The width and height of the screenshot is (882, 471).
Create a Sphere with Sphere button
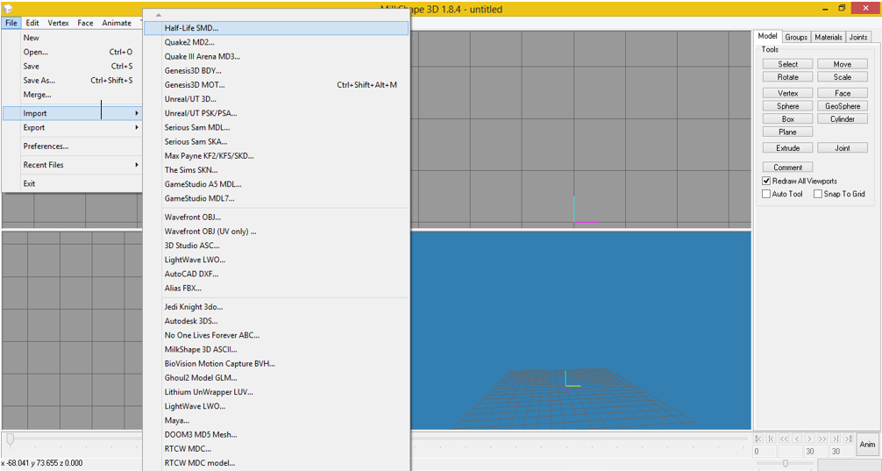point(787,106)
